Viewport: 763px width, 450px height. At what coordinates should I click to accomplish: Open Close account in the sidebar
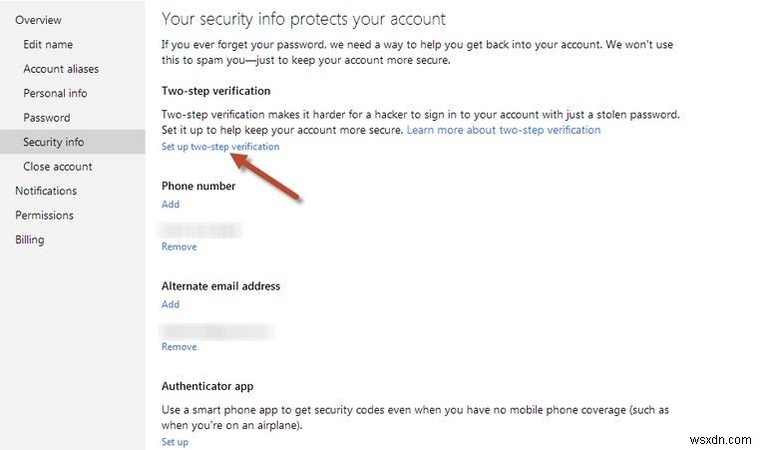coord(58,167)
